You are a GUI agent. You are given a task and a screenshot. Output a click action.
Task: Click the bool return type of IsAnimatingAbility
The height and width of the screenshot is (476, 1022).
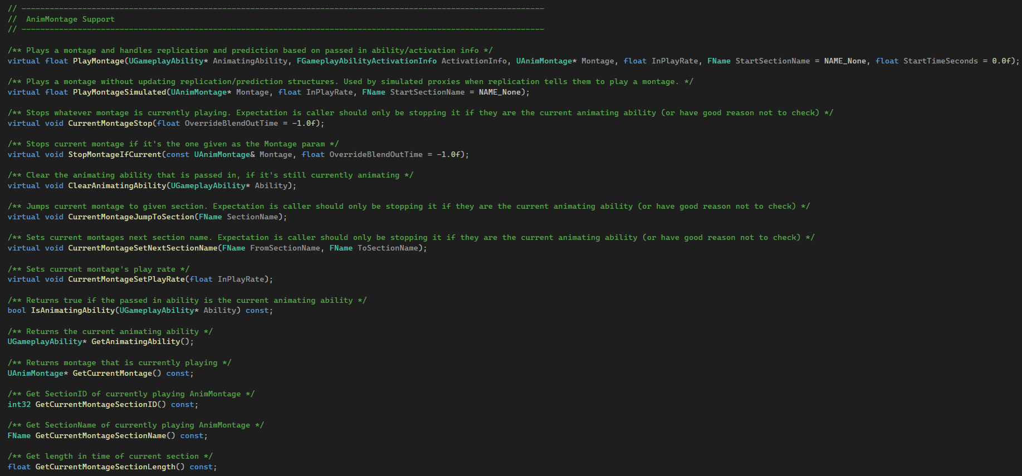pyautogui.click(x=17, y=310)
